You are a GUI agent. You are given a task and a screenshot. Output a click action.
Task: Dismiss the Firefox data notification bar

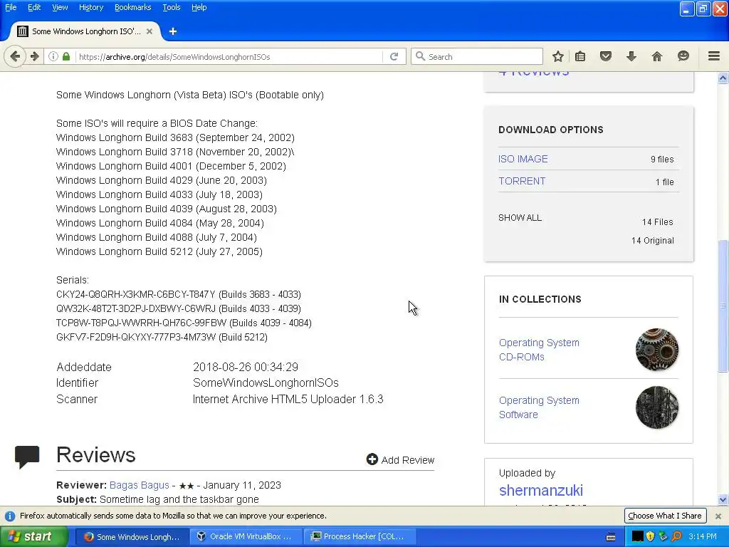pos(718,516)
